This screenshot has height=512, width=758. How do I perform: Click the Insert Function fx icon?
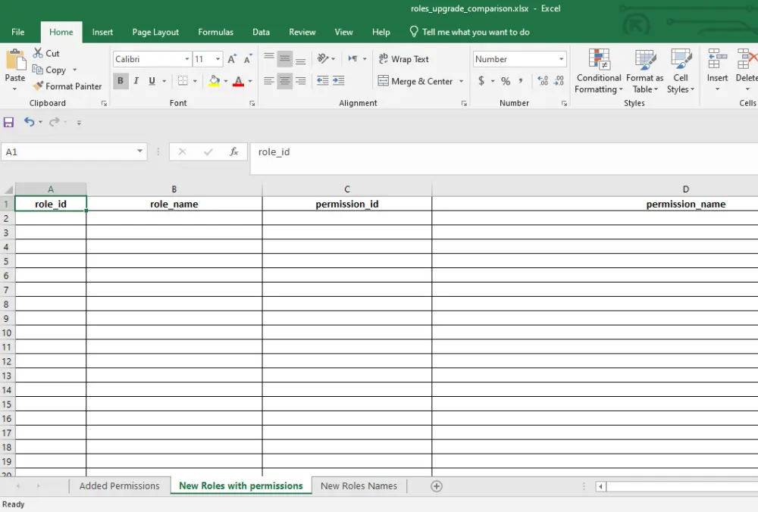pos(234,151)
